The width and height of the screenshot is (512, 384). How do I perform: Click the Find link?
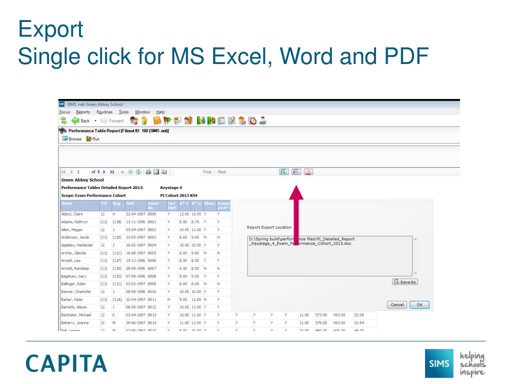point(207,172)
